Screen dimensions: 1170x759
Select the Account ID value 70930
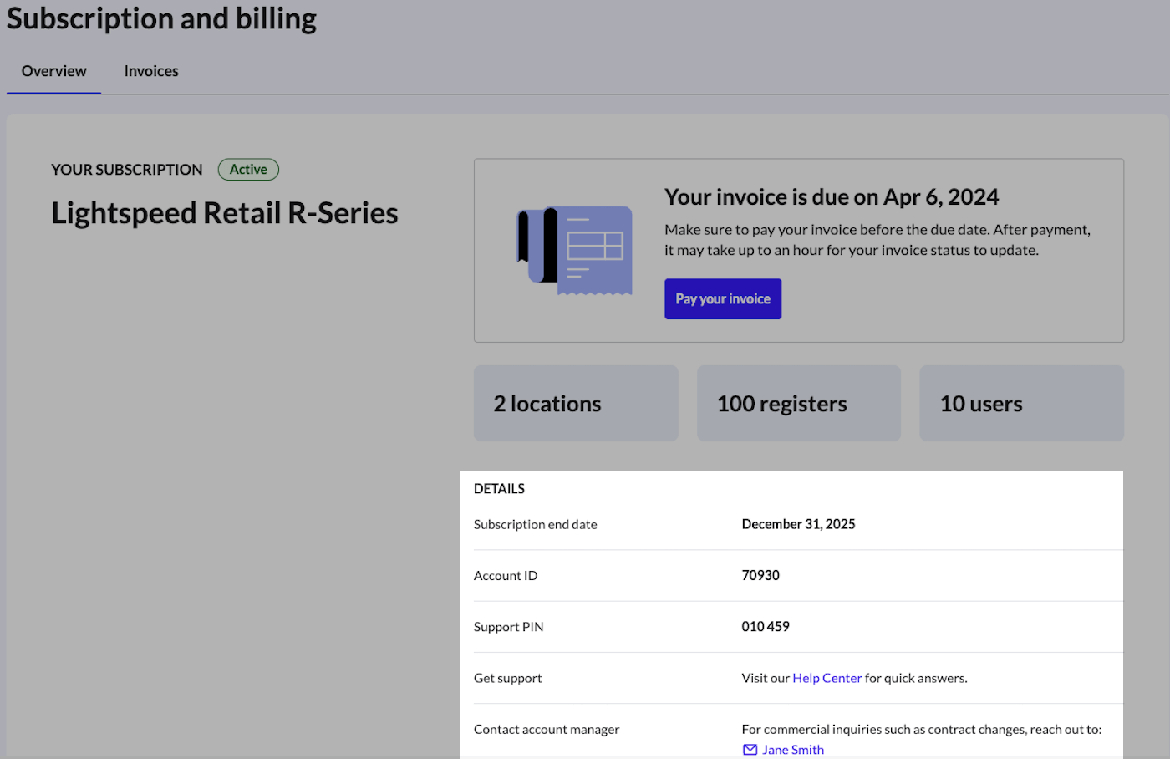(x=760, y=575)
